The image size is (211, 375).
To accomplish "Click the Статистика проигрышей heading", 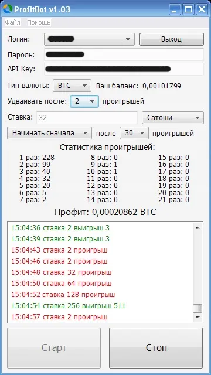I will (x=107, y=147).
